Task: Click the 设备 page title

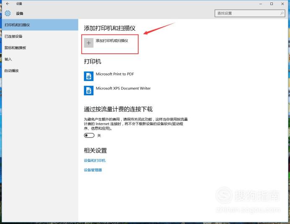Action: click(x=20, y=13)
